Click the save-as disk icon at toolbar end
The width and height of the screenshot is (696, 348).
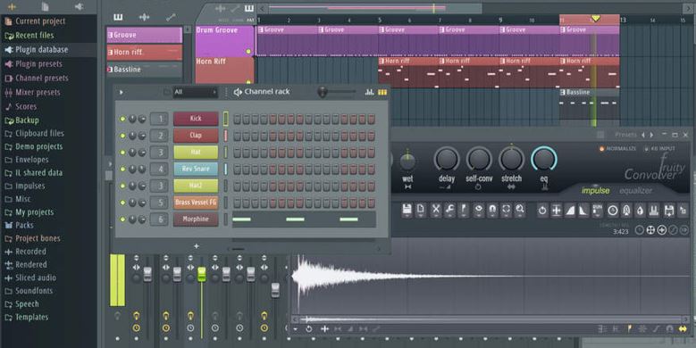tap(668, 211)
